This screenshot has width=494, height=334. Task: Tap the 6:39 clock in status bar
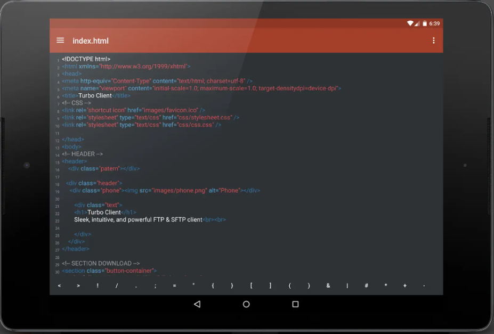click(434, 23)
